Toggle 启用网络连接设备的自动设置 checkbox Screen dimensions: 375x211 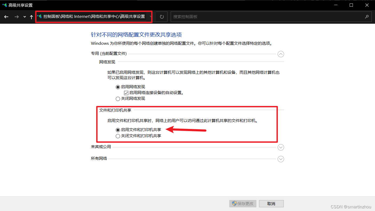[126, 93]
